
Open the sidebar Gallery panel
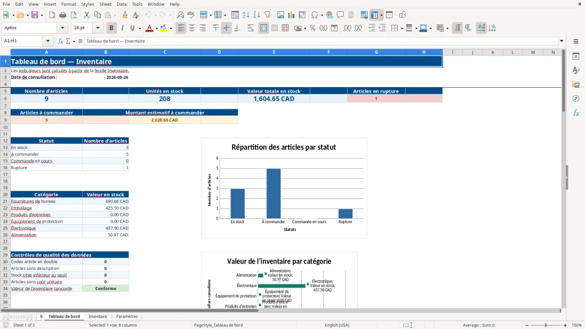576,84
